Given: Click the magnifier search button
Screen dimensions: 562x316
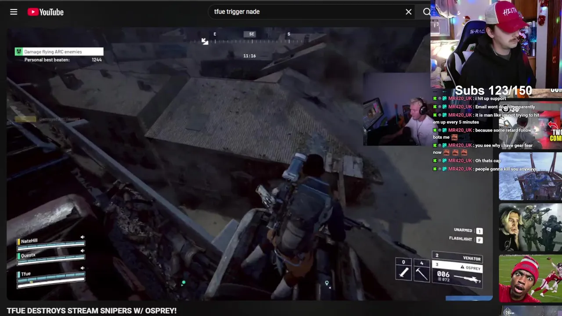Looking at the screenshot, I should click(x=426, y=12).
